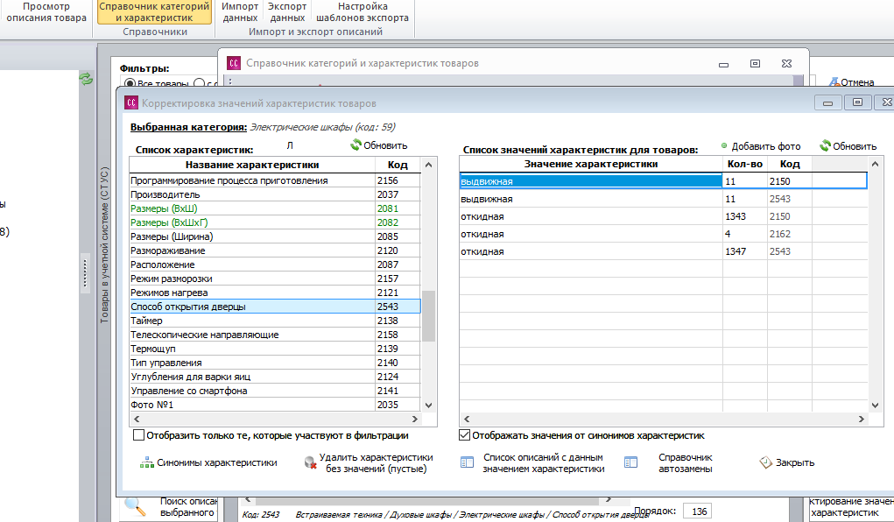The height and width of the screenshot is (522, 894).
Task: Click the Отмена icon in background window
Action: (834, 82)
